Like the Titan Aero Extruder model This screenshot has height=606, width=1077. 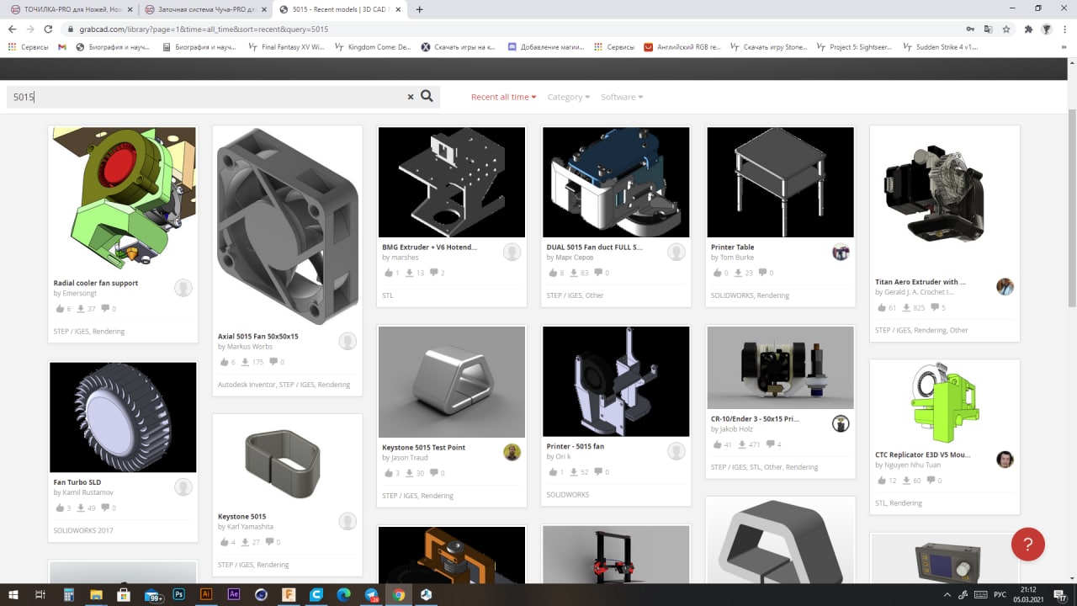click(x=880, y=308)
